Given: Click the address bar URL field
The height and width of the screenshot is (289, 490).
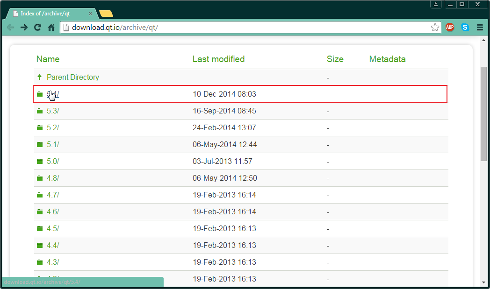Looking at the screenshot, I should [x=250, y=28].
